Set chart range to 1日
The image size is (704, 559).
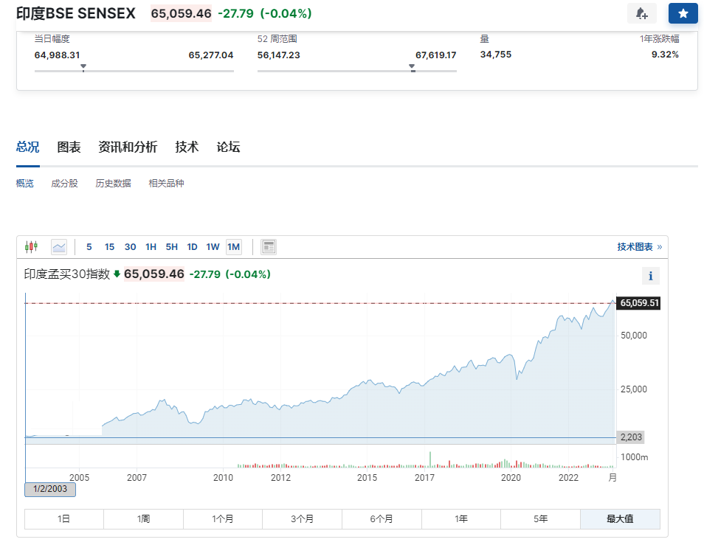pos(63,519)
